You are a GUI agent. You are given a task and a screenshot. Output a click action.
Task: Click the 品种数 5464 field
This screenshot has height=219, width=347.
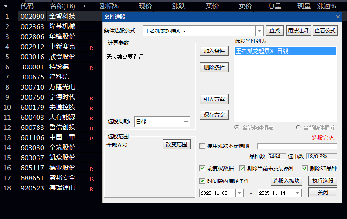[276, 157]
